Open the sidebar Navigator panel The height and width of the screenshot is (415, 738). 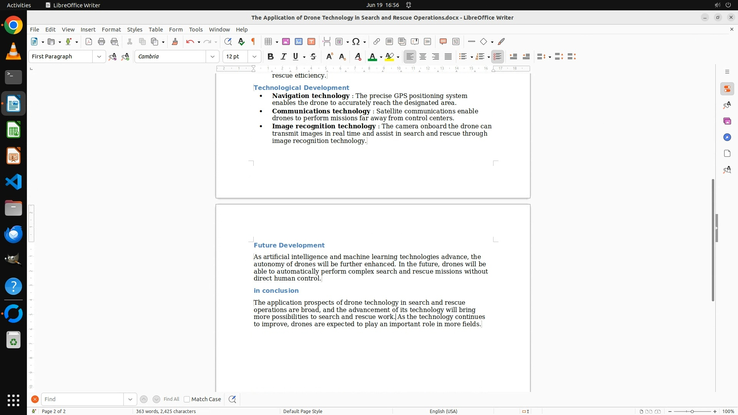[727, 138]
